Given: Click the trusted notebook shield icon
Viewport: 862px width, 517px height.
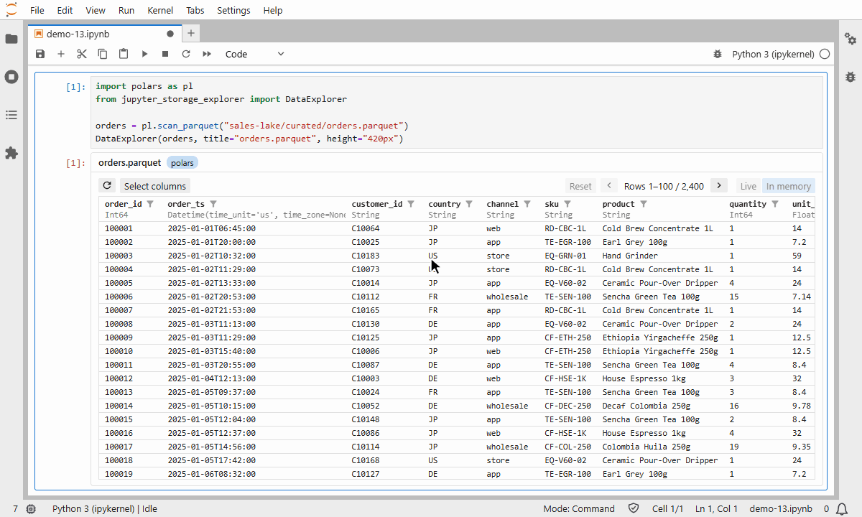Looking at the screenshot, I should coord(634,508).
